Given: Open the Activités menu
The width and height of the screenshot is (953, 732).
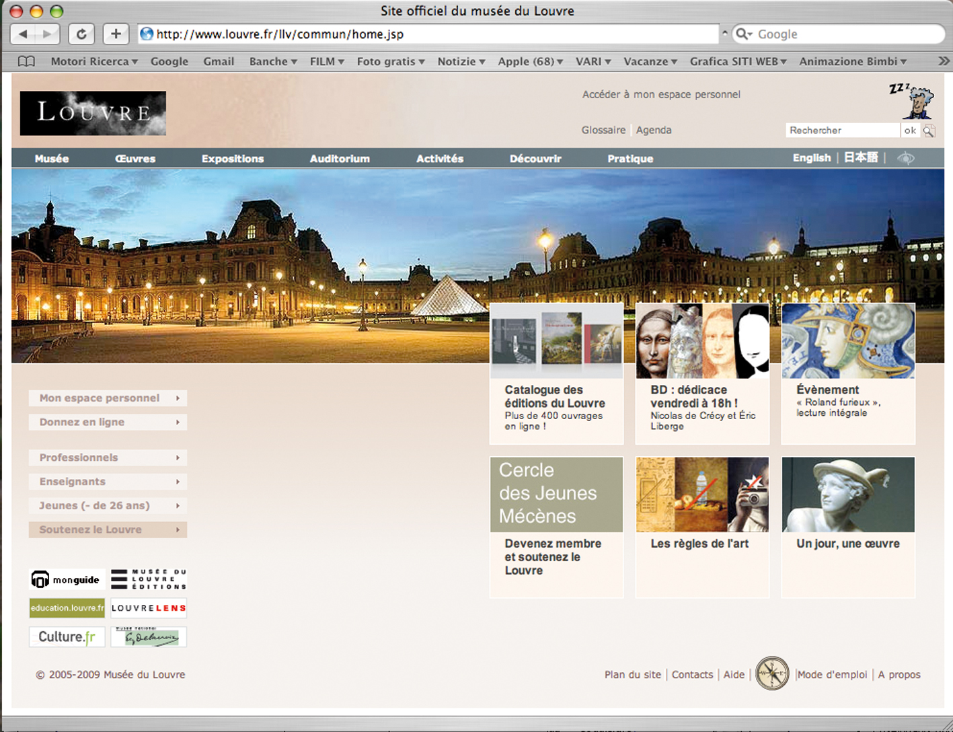Looking at the screenshot, I should pos(440,159).
